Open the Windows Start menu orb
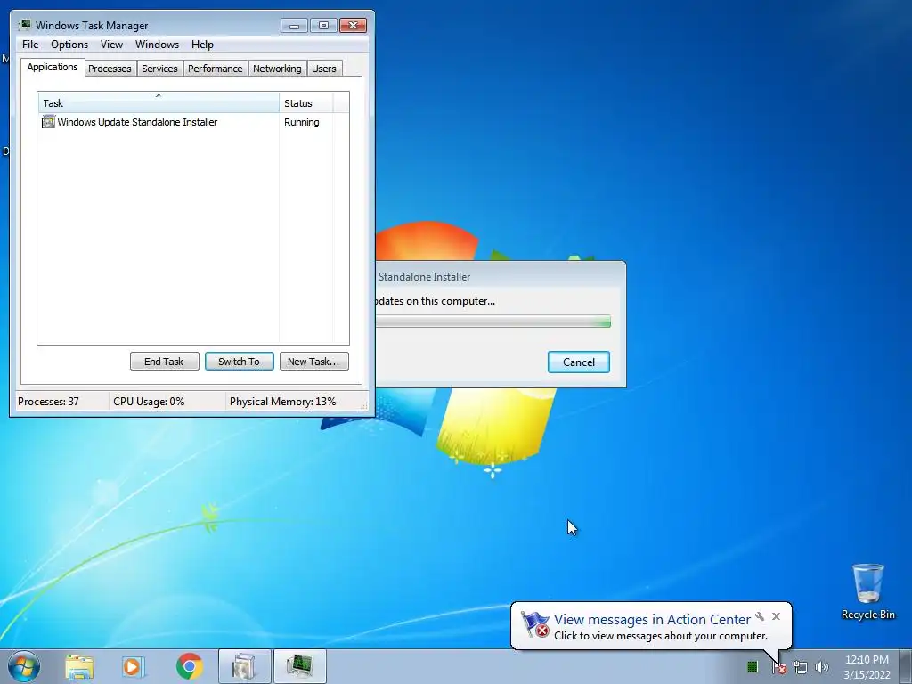 click(x=24, y=666)
